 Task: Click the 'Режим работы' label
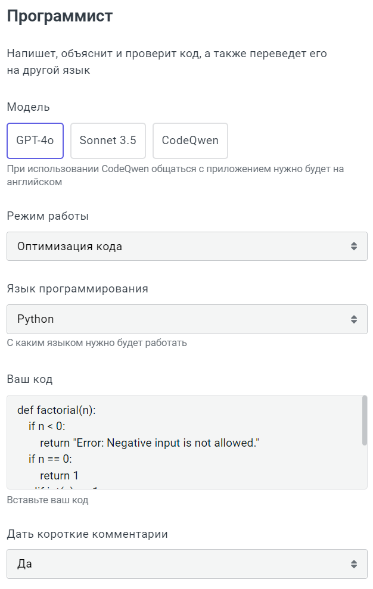[x=48, y=216]
